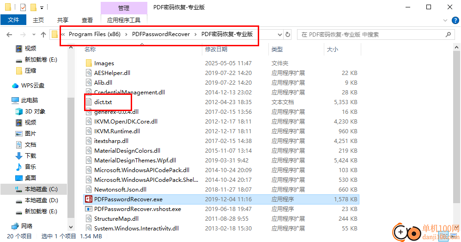
Task: Select the itextsharp.dll file icon
Action: tap(89, 141)
